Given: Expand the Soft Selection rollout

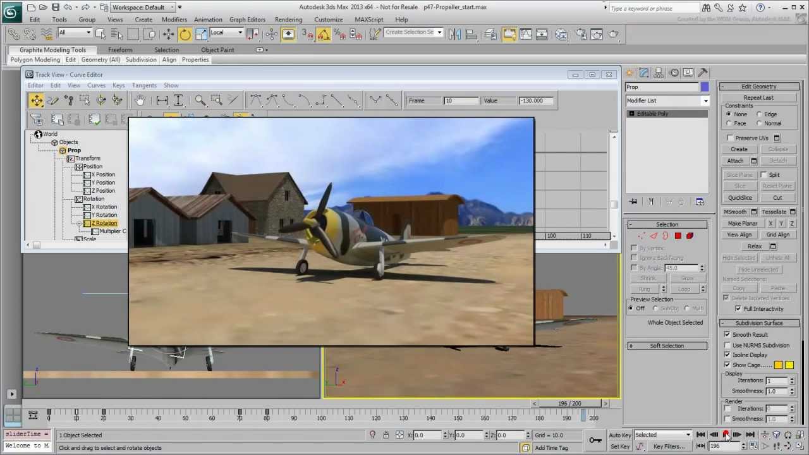Looking at the screenshot, I should 667,346.
